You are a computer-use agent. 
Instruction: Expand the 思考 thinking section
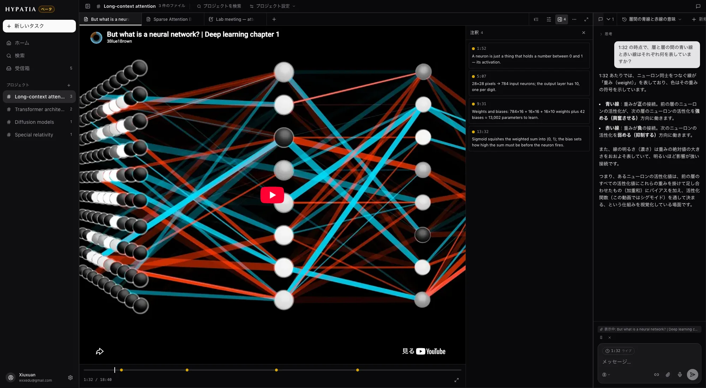[x=606, y=34]
